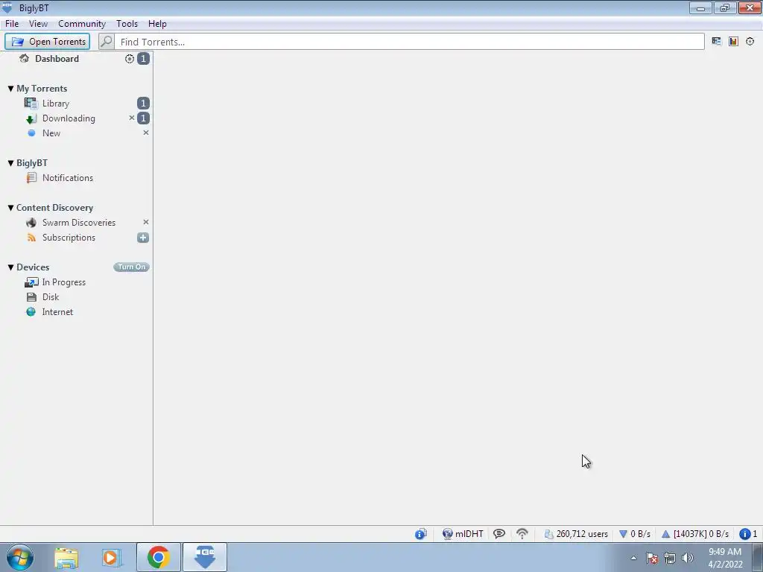Click the Find Torrents search field
This screenshot has width=763, height=572.
409,42
